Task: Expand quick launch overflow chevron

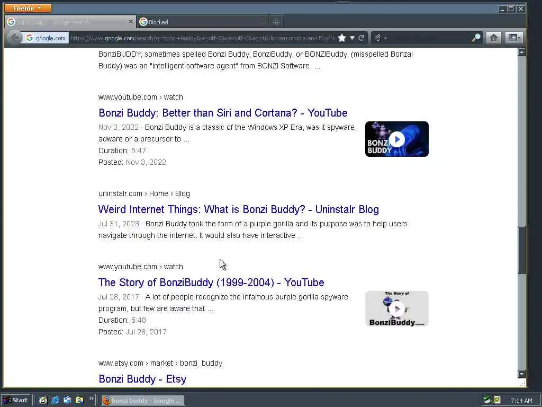Action: coord(91,399)
